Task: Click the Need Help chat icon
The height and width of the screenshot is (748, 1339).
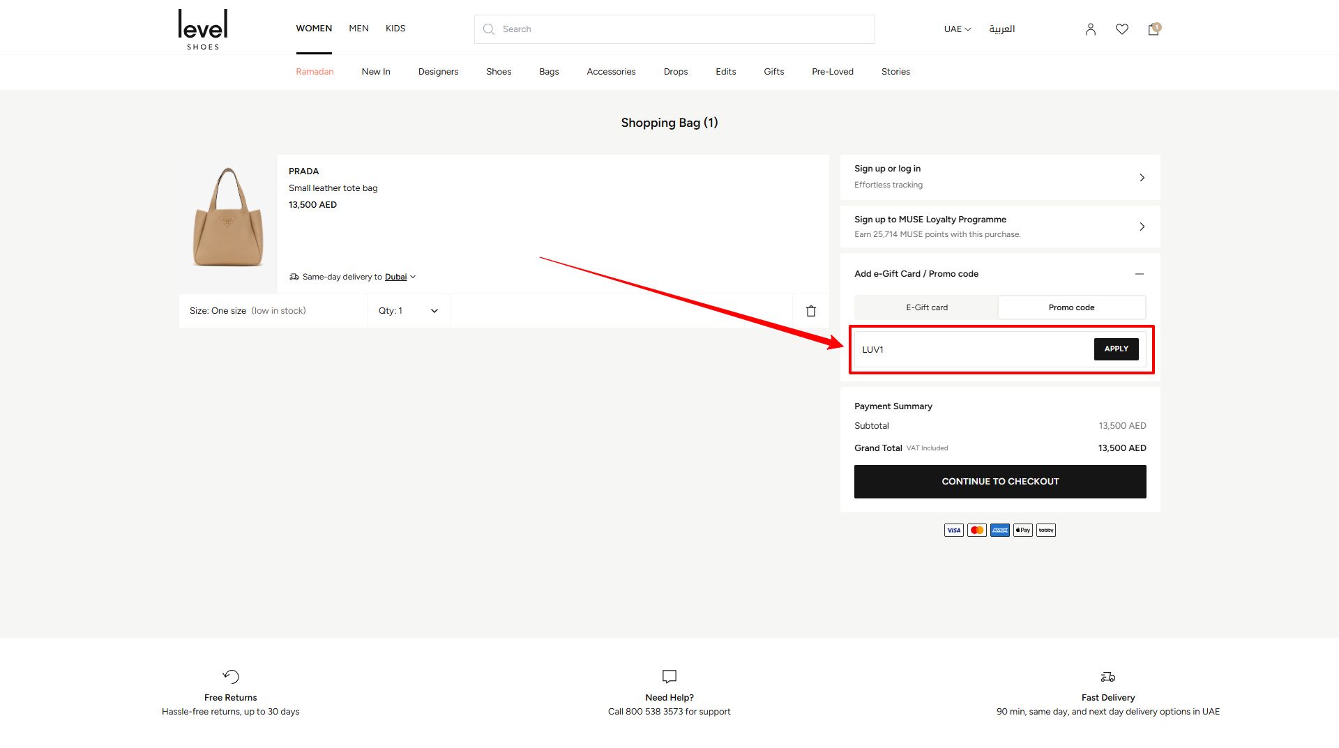Action: pos(669,676)
